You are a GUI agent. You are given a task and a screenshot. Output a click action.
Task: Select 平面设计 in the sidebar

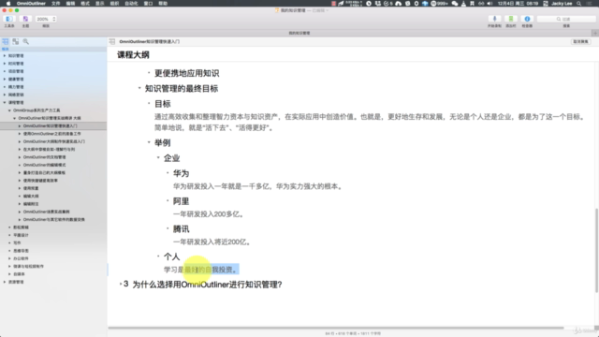[x=21, y=235]
